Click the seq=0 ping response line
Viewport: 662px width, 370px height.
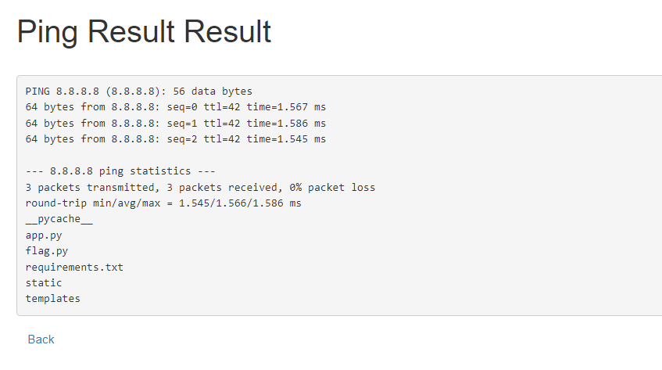tap(176, 107)
